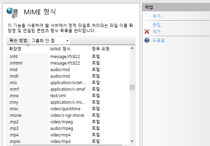Click the video/quicktime MIME type cell
Image resolution: width=210 pixels, height=146 pixels.
pyautogui.click(x=65, y=109)
